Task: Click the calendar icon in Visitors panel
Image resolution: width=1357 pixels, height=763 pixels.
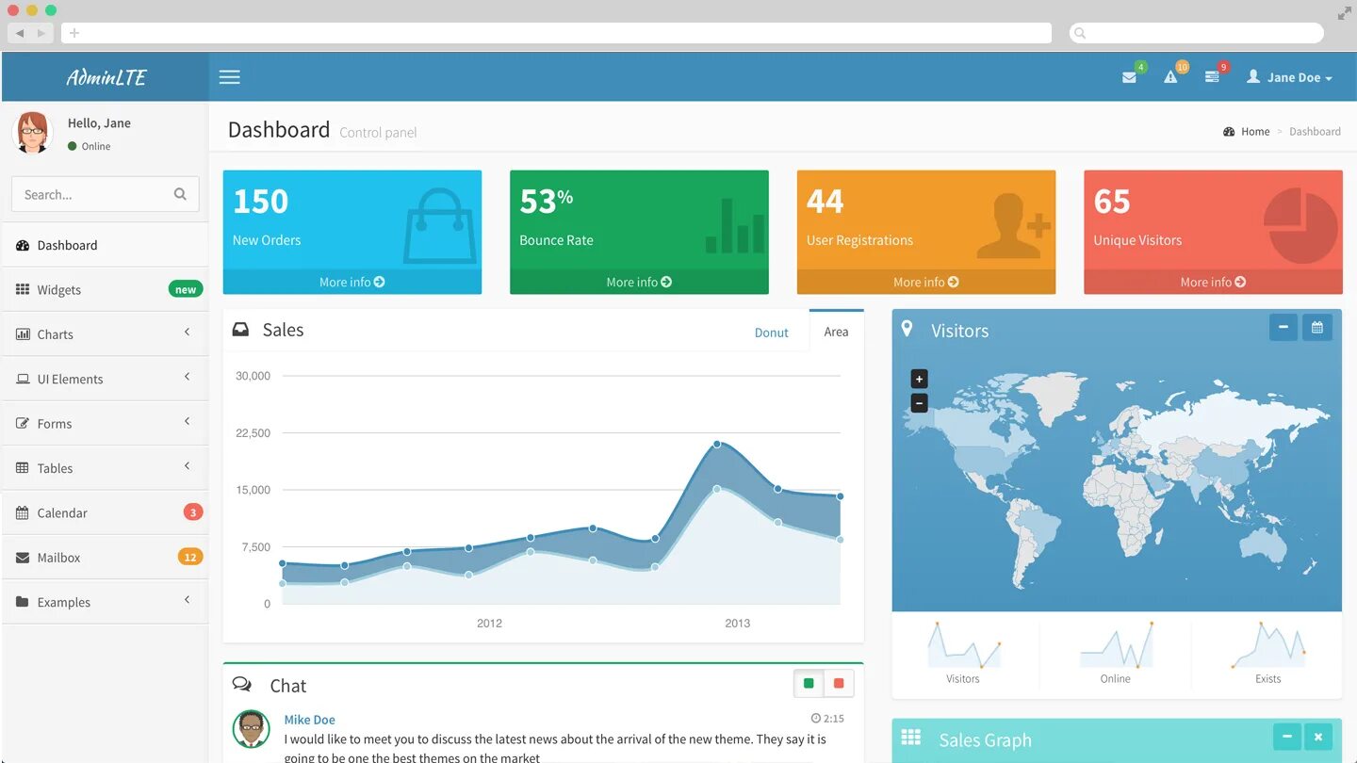Action: click(x=1317, y=328)
